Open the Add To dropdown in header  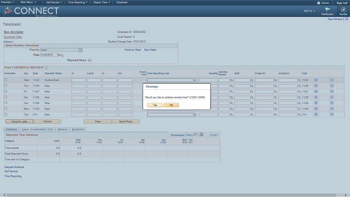(310, 11)
